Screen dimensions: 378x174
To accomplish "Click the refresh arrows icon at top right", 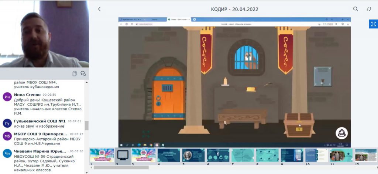I will coord(369,9).
